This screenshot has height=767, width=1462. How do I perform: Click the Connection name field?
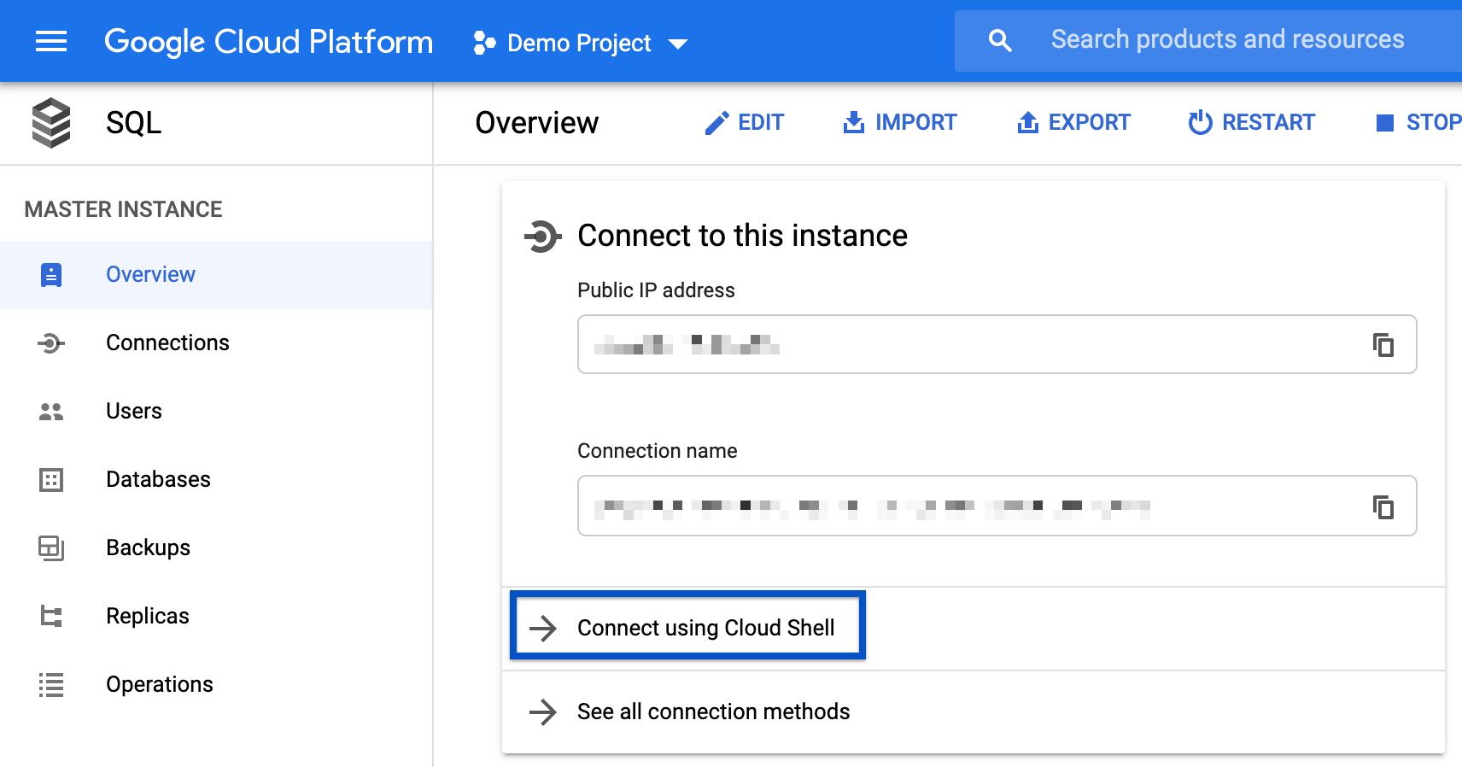pyautogui.click(x=997, y=506)
